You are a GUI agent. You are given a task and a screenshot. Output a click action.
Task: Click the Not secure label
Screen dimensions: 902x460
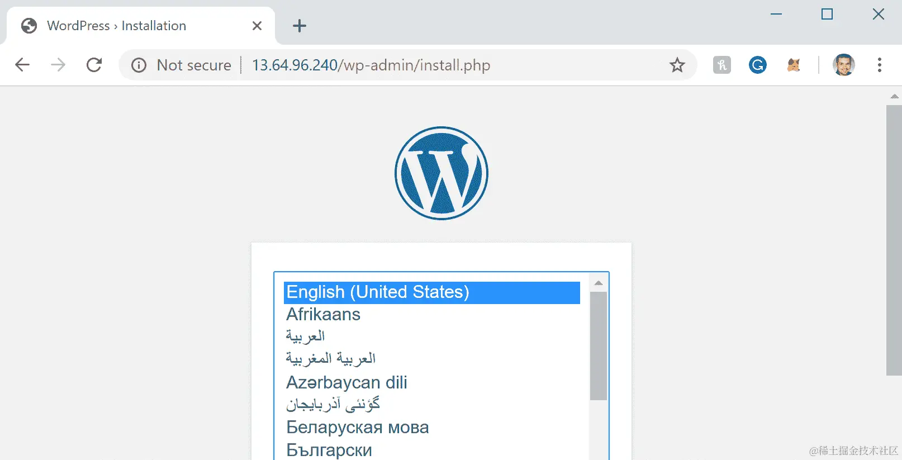194,65
